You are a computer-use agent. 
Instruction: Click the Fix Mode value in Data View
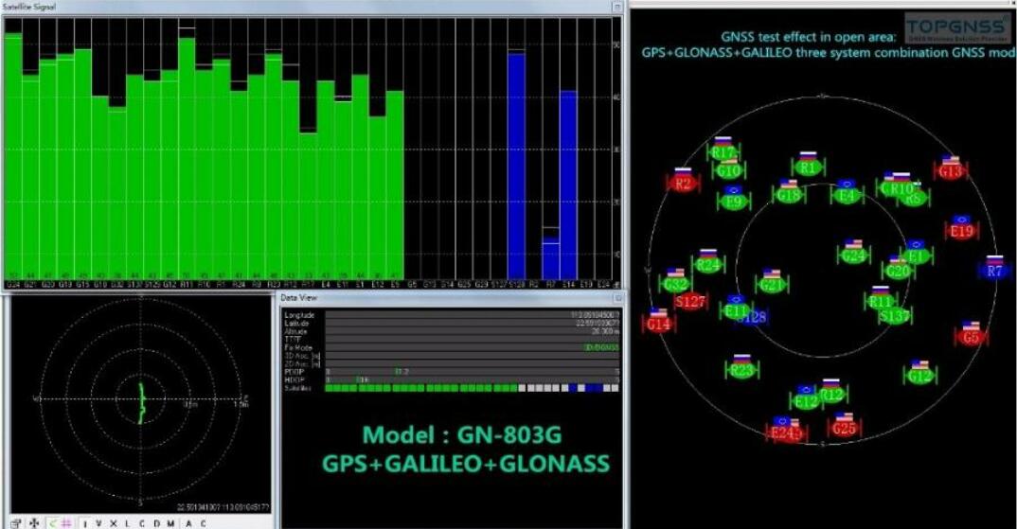[602, 347]
